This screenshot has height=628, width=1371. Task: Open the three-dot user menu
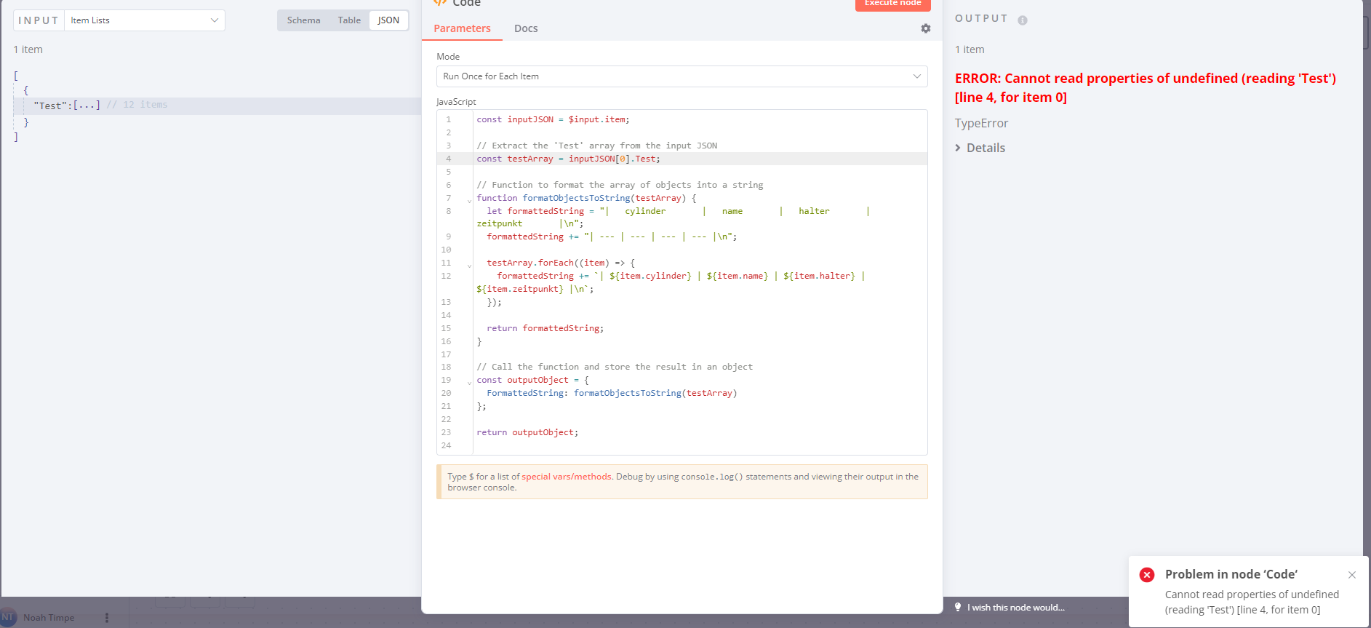107,618
